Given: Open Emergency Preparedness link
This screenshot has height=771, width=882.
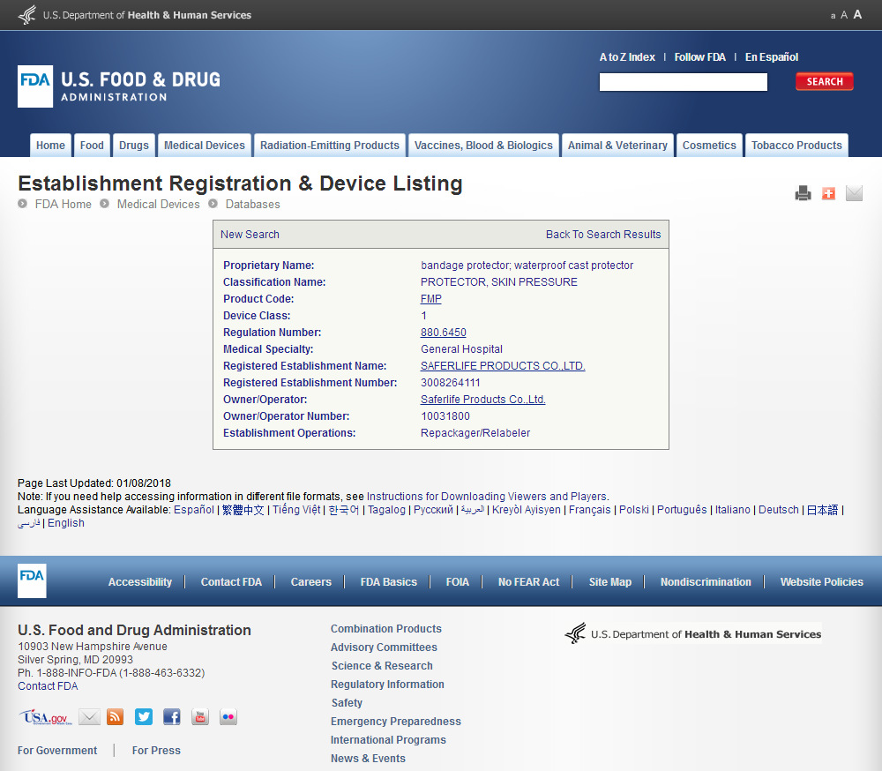Looking at the screenshot, I should [x=395, y=722].
